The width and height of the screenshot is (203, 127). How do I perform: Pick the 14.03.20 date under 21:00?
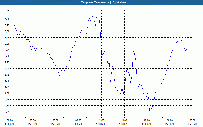tap(169, 124)
